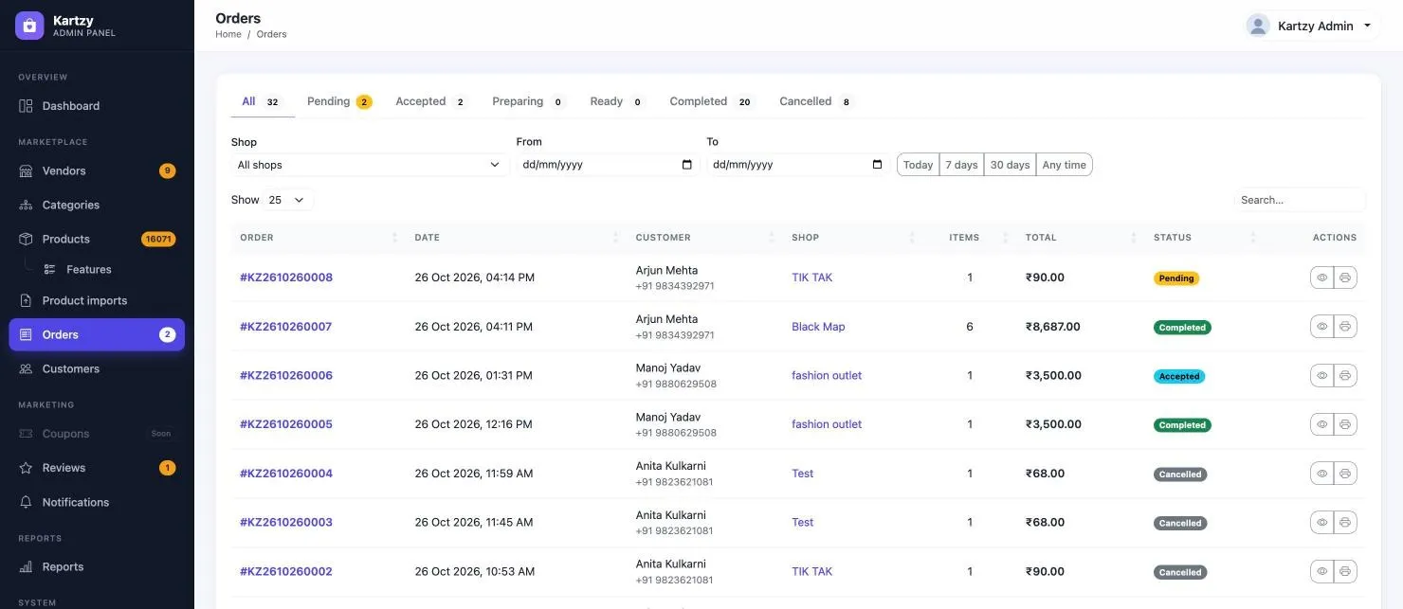
Task: Open Notifications in the sidebar
Action: 97,502
